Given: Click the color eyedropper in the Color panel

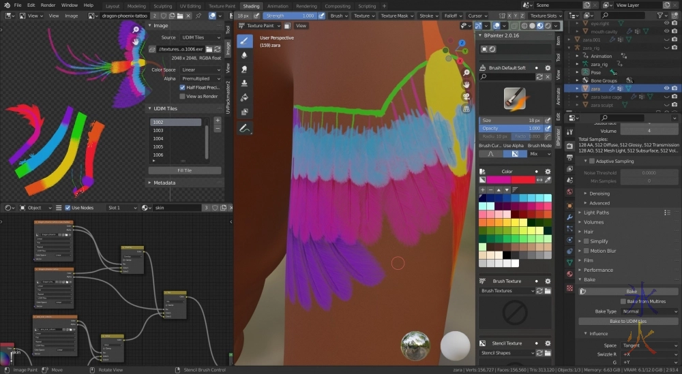Looking at the screenshot, I should coord(548,180).
